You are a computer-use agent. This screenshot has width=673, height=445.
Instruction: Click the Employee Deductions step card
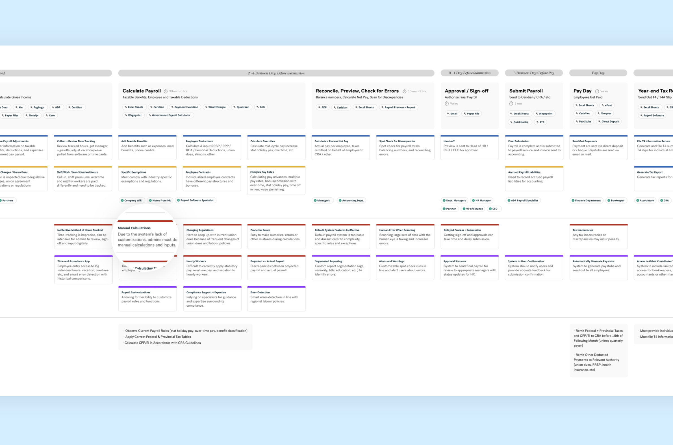point(212,148)
